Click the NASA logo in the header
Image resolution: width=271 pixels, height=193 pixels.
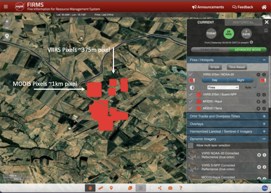tap(20, 7)
